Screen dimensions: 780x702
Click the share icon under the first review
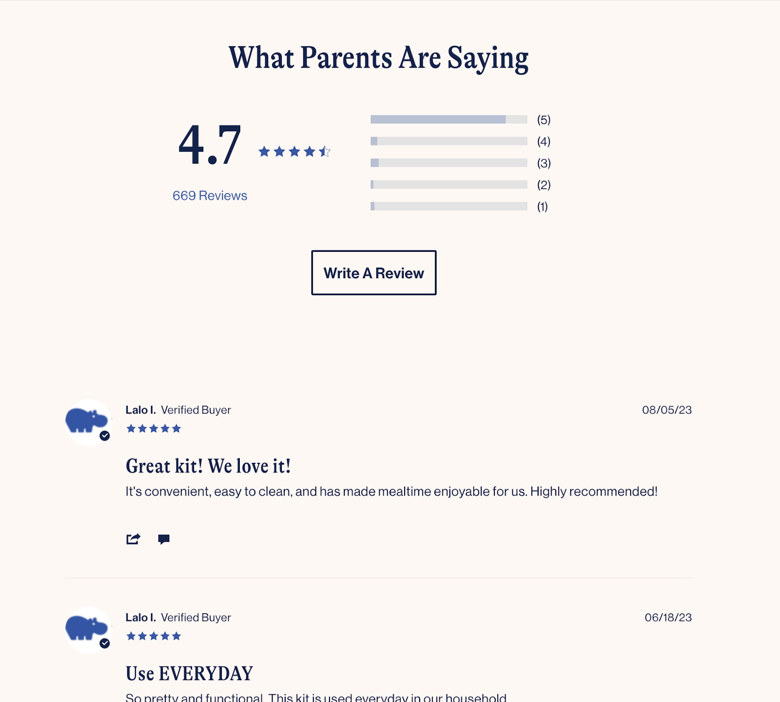point(133,539)
